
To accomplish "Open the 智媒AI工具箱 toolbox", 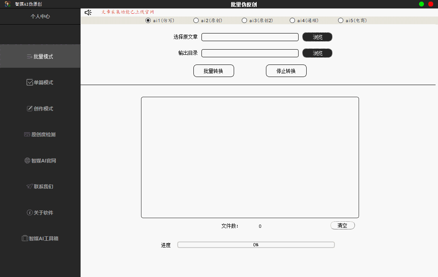I will pos(40,238).
